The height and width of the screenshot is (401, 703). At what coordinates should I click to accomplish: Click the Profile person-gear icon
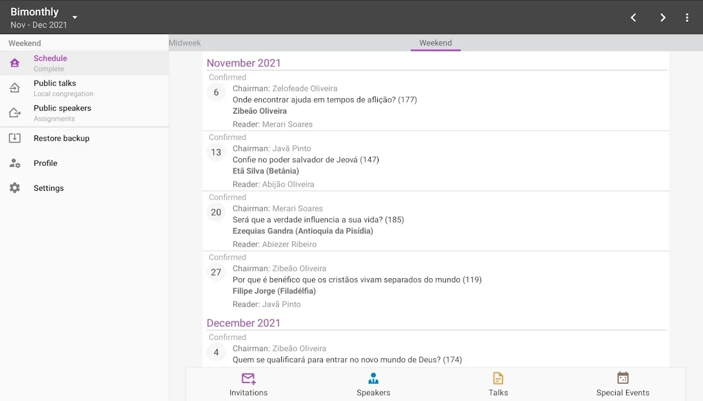click(15, 163)
